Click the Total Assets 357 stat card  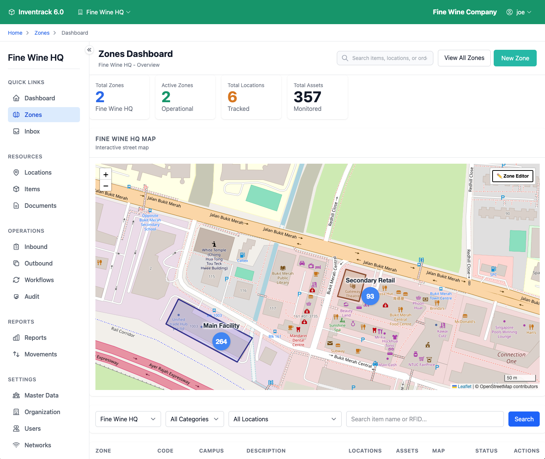[318, 98]
